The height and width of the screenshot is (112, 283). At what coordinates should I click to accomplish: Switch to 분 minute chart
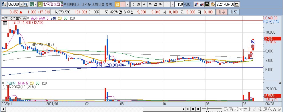pyautogui.click(x=150, y=4)
